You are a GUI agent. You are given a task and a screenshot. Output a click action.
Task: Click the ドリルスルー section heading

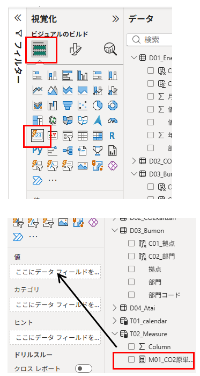click(x=33, y=354)
